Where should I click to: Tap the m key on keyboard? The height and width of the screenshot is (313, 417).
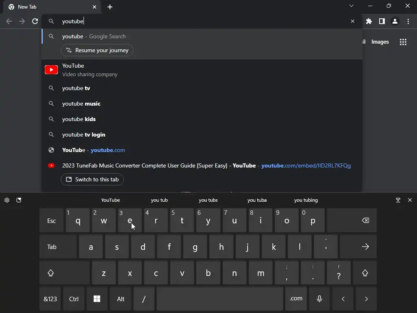pos(261,273)
